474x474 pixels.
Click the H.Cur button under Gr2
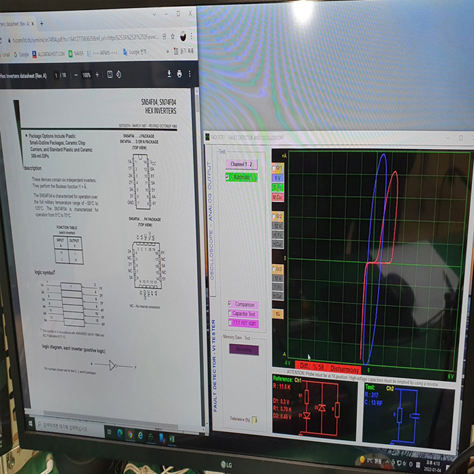[278, 244]
